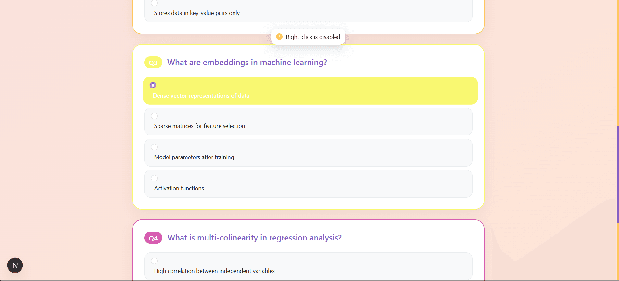Choose the 'Model parameters after training' radio button
The height and width of the screenshot is (281, 619).
pos(154,147)
